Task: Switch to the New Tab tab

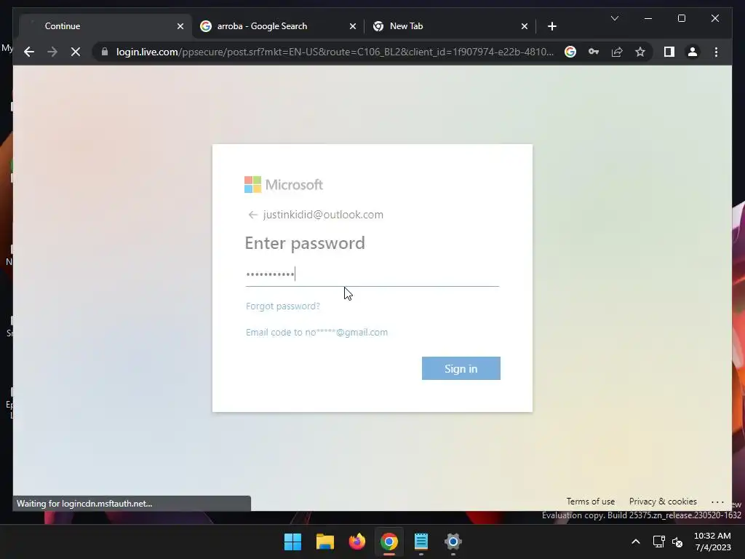Action: [450, 26]
